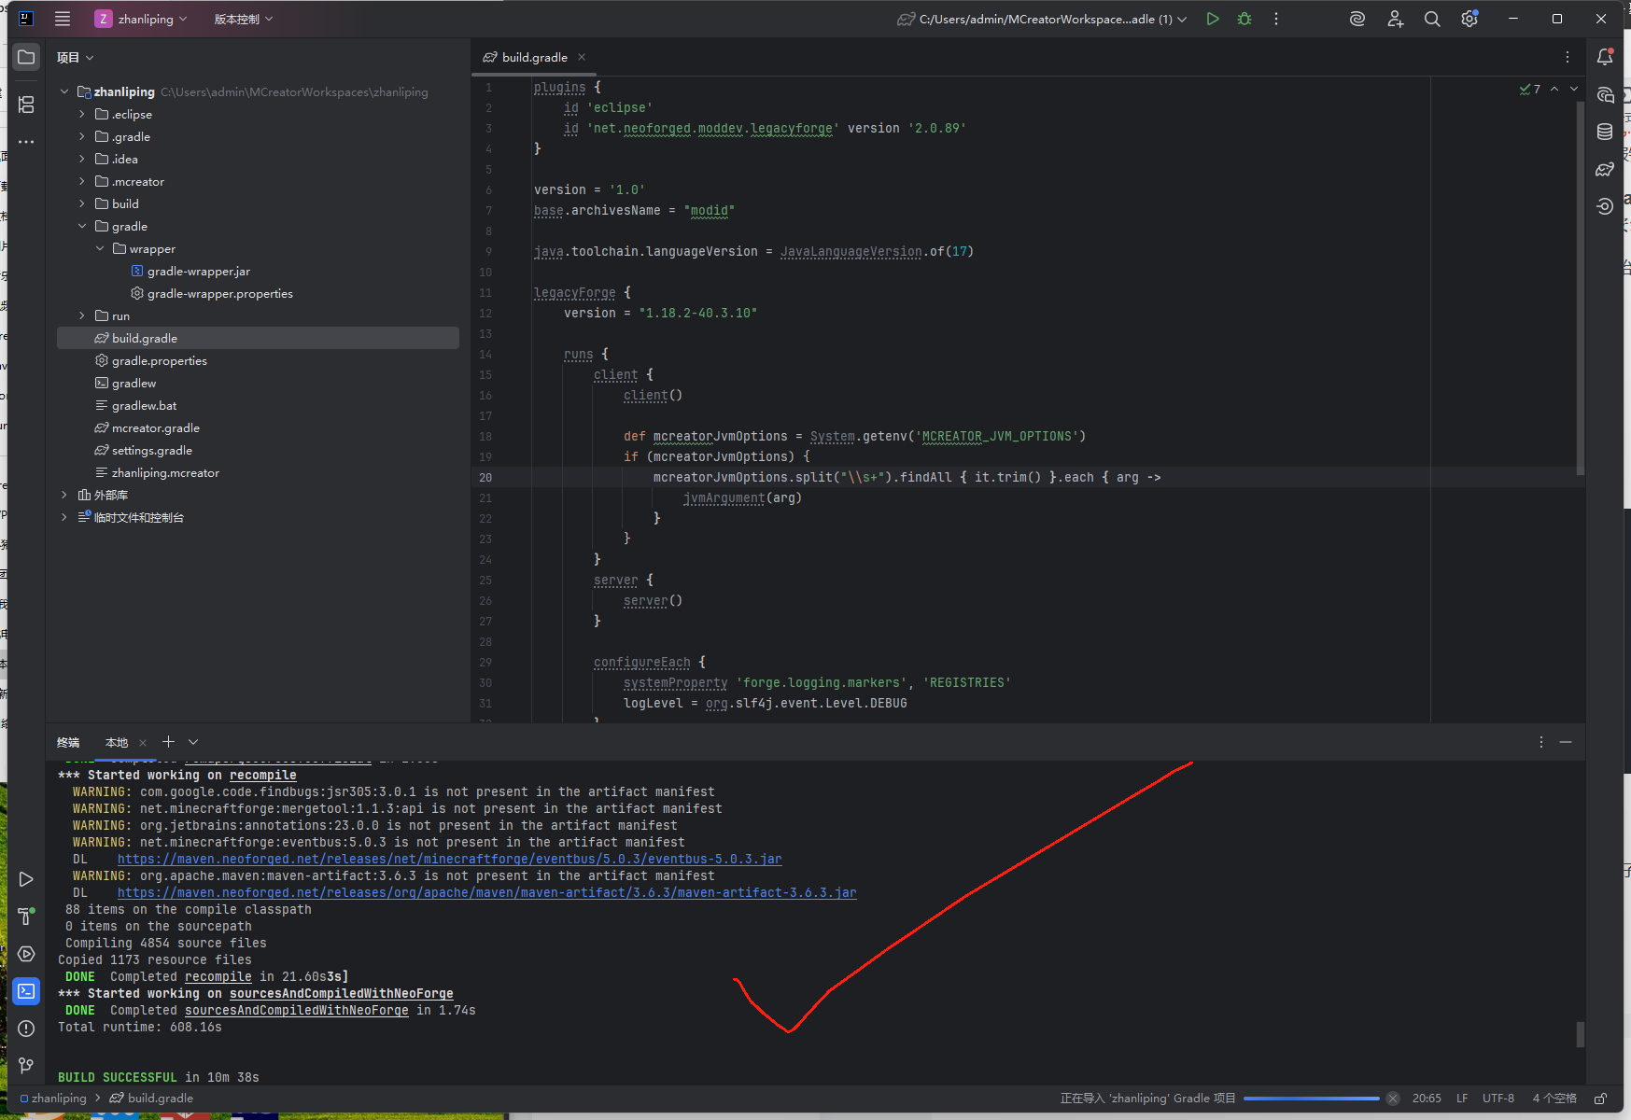This screenshot has width=1631, height=1120.
Task: Open the AI assistant swirl icon
Action: point(1357,19)
